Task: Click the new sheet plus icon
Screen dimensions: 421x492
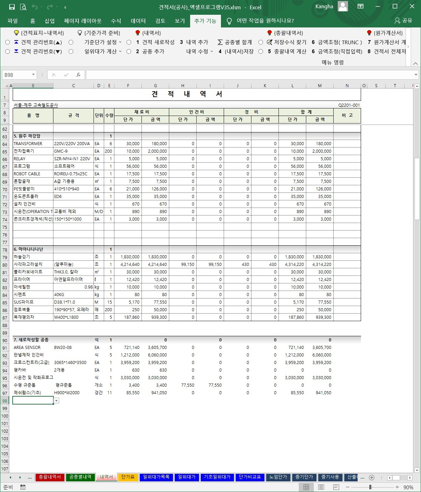Action: click(x=372, y=477)
